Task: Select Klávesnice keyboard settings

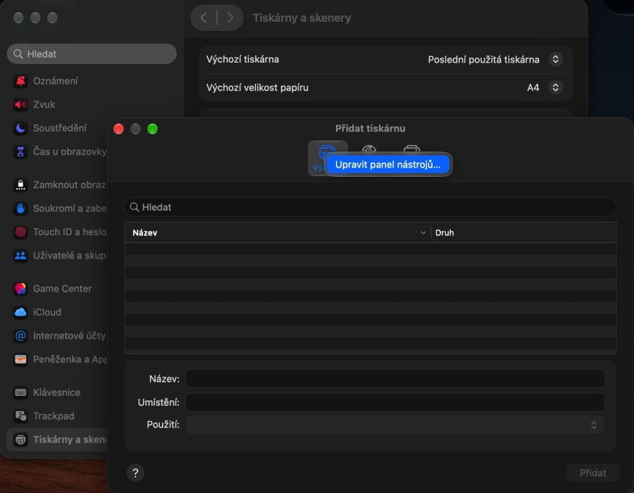Action: [56, 392]
